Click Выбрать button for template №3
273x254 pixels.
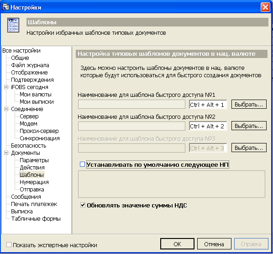coord(249,148)
